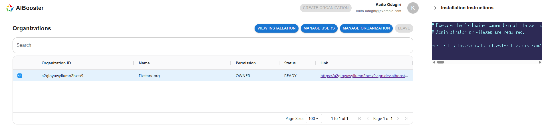Go to the next page arrow

pos(398,118)
